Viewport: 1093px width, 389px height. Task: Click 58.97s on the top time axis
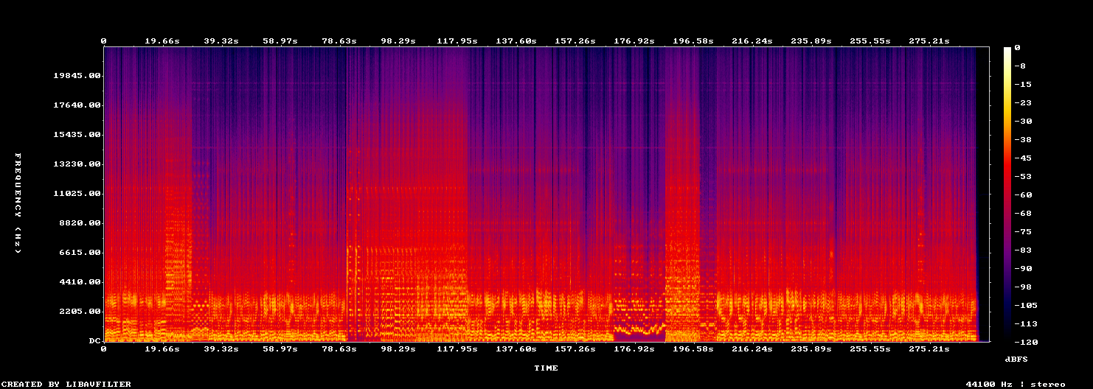pyautogui.click(x=280, y=41)
